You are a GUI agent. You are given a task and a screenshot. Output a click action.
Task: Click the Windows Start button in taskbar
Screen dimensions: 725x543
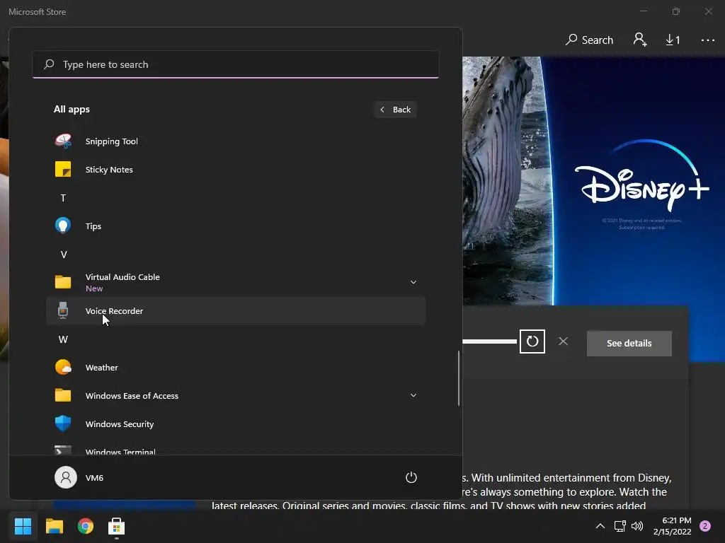[23, 526]
